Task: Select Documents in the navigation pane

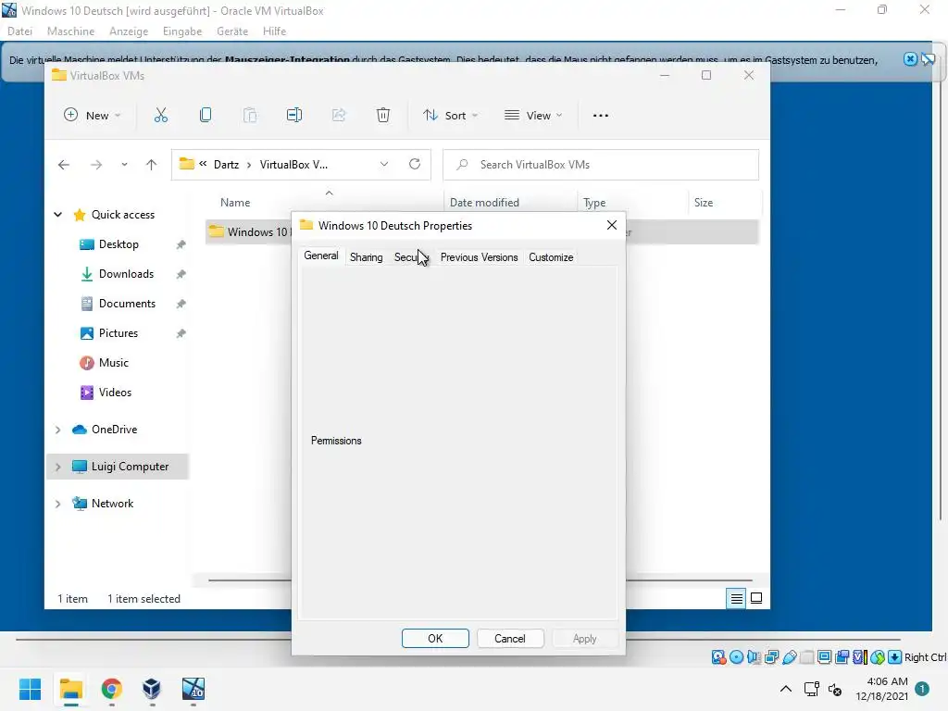Action: [127, 304]
